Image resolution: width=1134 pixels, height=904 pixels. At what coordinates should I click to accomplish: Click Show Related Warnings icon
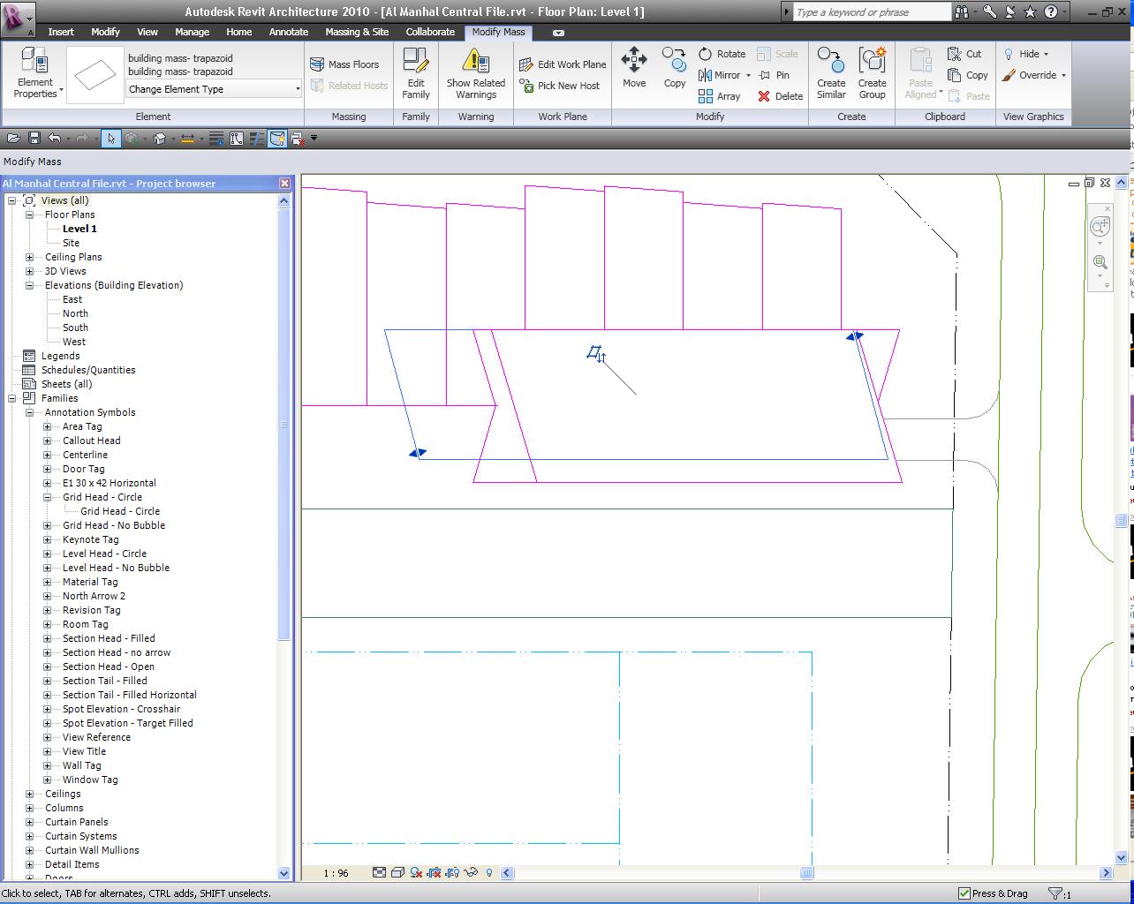pyautogui.click(x=475, y=61)
